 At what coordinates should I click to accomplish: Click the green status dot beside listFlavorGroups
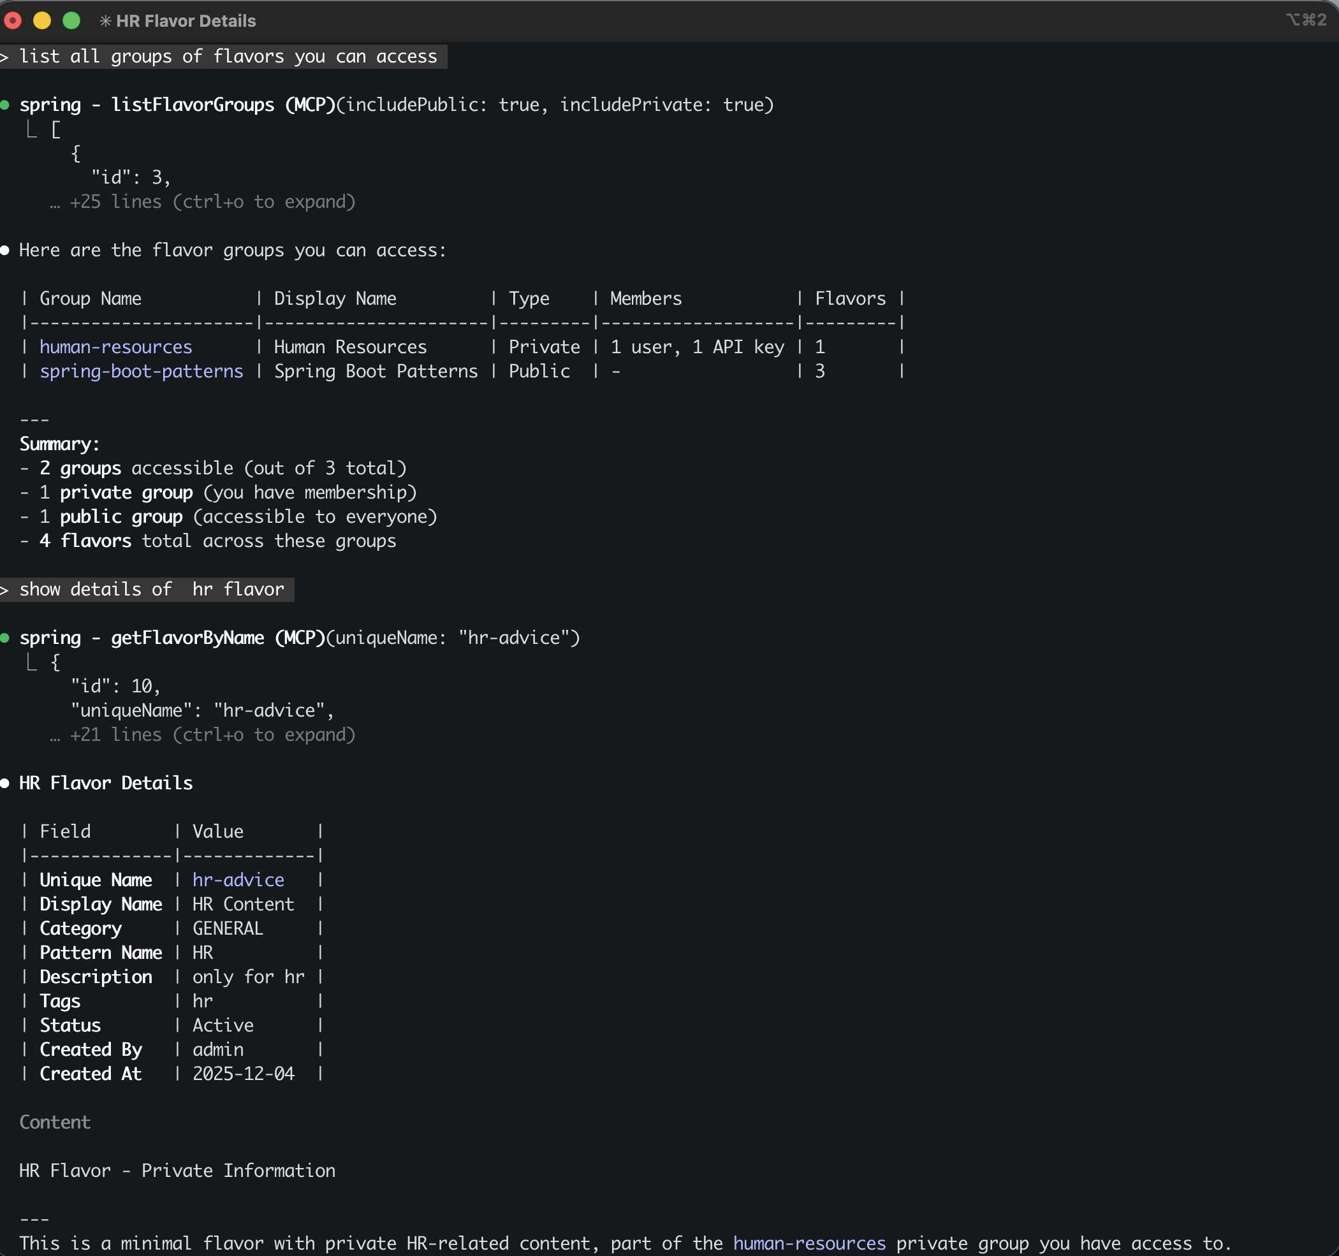point(5,105)
